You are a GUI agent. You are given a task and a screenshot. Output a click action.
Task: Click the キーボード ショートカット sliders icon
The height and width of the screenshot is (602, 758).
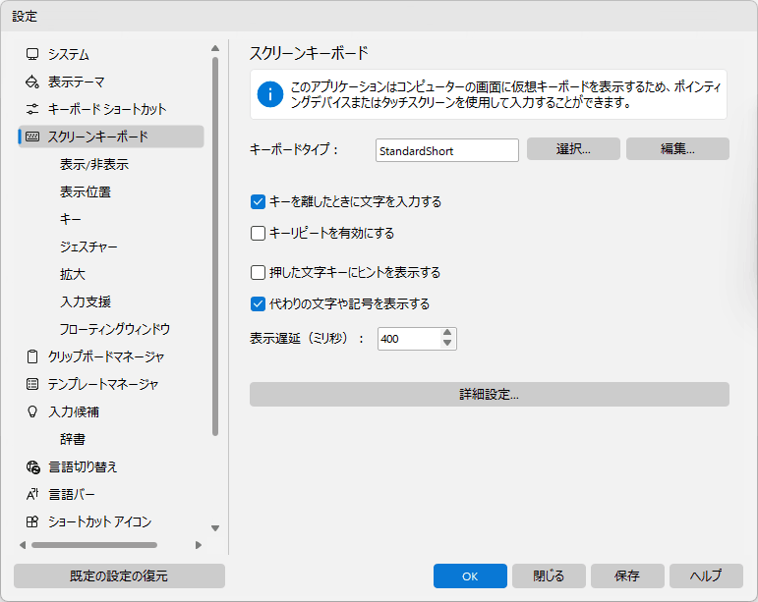pyautogui.click(x=32, y=109)
